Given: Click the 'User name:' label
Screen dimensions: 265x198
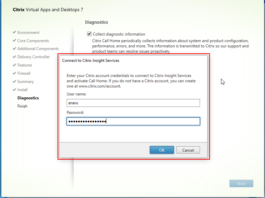Looking at the screenshot, I should [x=76, y=94].
